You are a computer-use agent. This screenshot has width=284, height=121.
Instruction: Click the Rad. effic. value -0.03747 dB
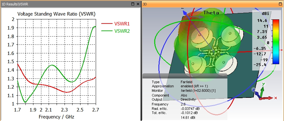[x=190, y=109]
